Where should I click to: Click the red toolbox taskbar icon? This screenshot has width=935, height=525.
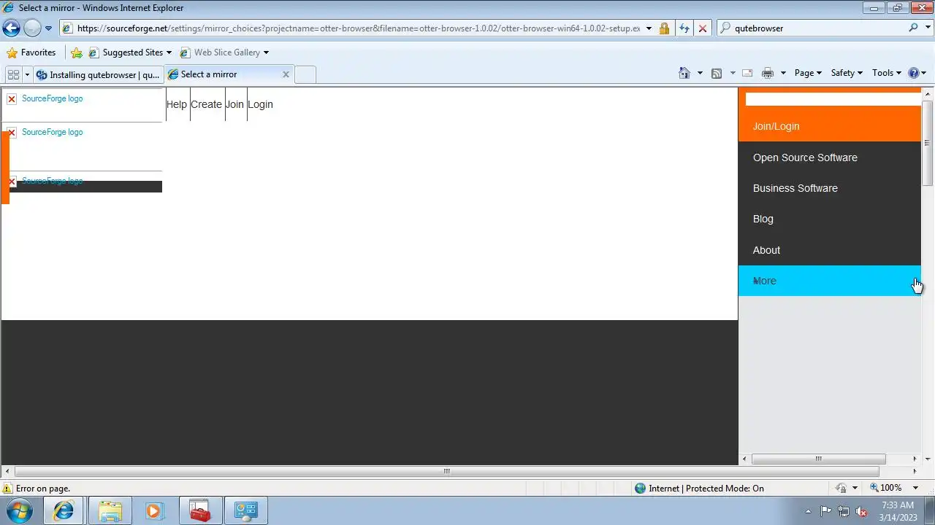199,511
